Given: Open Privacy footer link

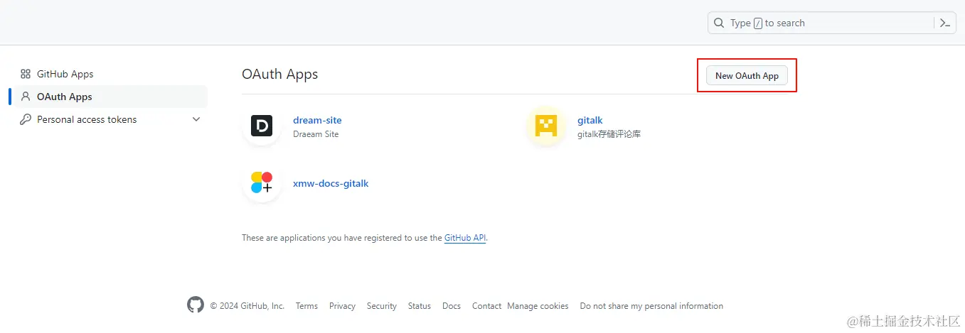Looking at the screenshot, I should click(342, 306).
